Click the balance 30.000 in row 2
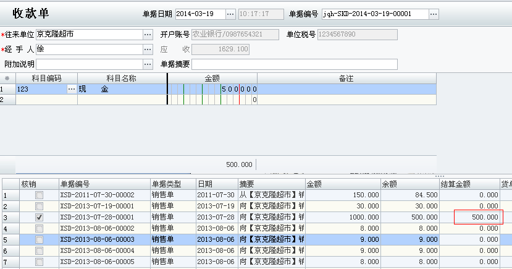 [410, 207]
